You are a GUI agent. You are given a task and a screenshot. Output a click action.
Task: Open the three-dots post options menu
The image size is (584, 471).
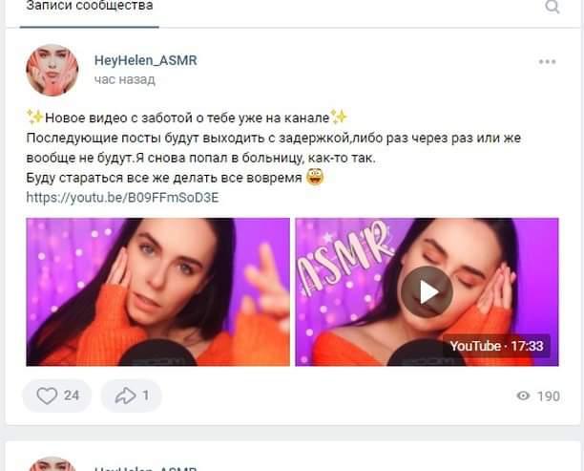[x=547, y=62]
